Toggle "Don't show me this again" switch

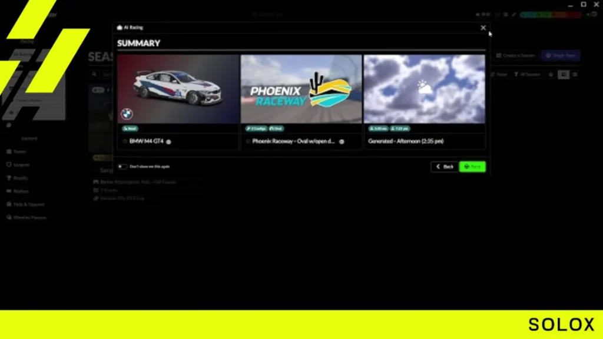[122, 167]
